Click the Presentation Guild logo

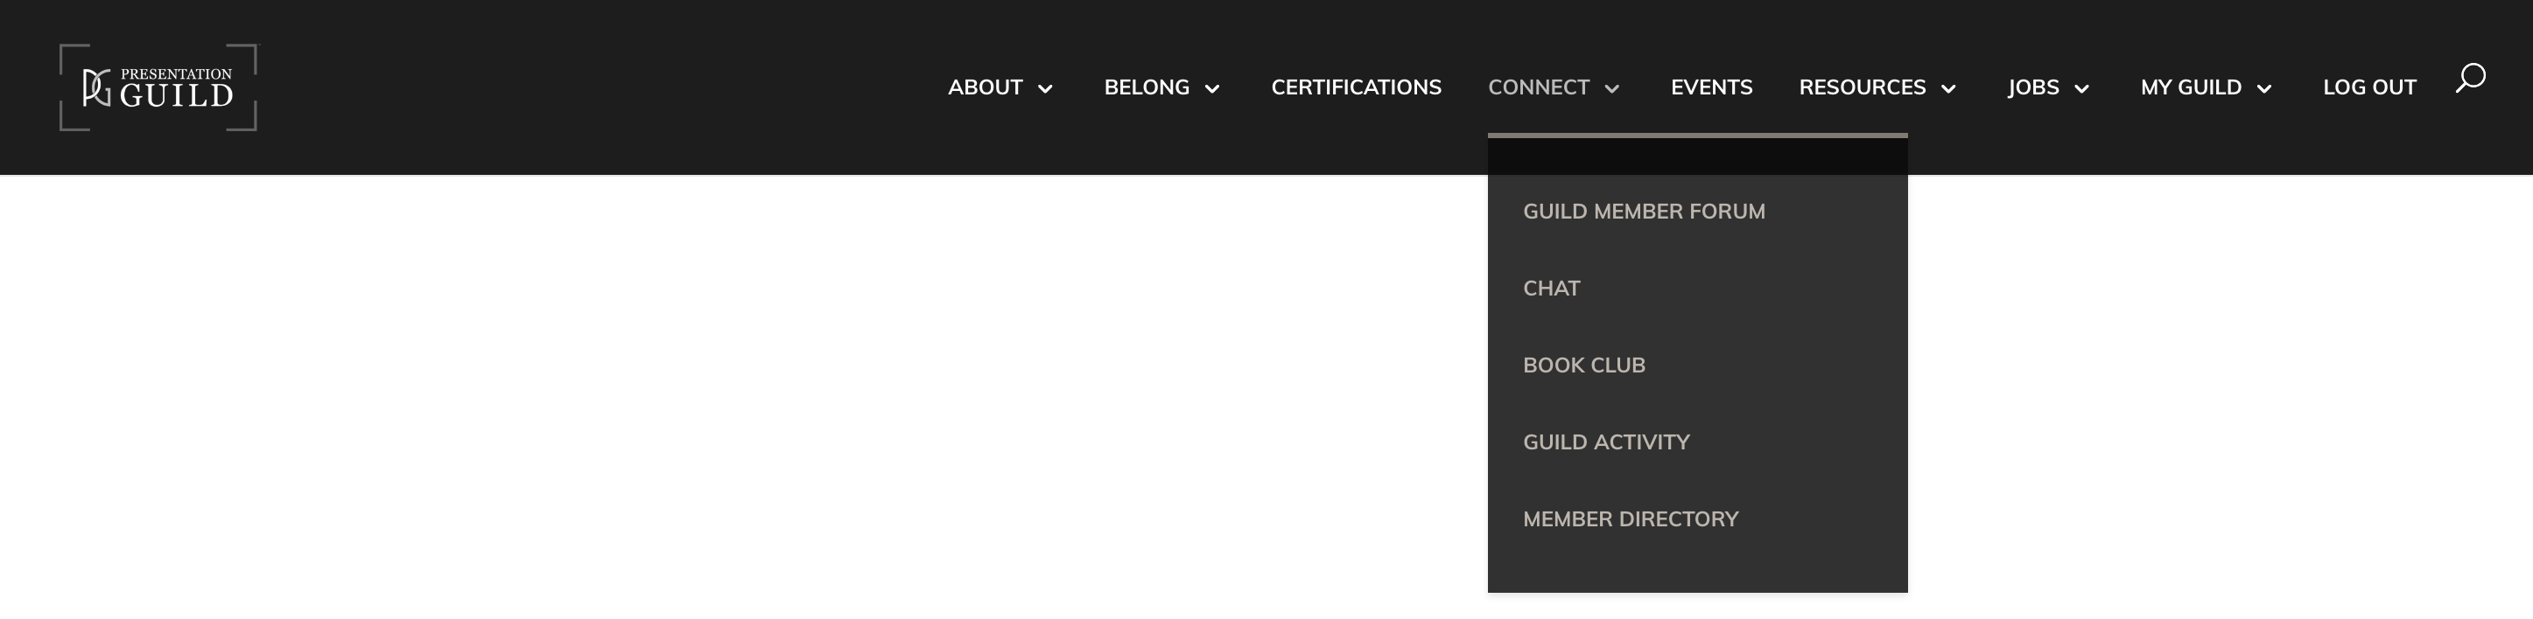pyautogui.click(x=158, y=87)
